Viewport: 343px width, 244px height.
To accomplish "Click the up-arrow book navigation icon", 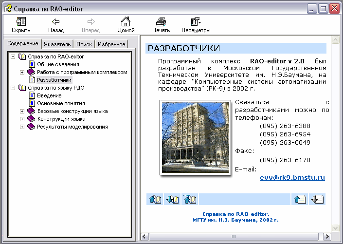I will [x=155, y=199].
